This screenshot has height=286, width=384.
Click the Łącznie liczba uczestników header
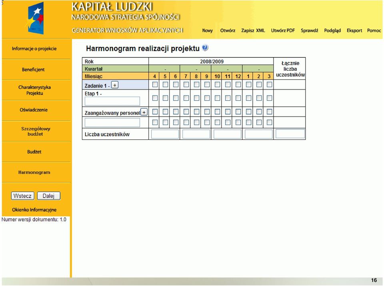290,69
